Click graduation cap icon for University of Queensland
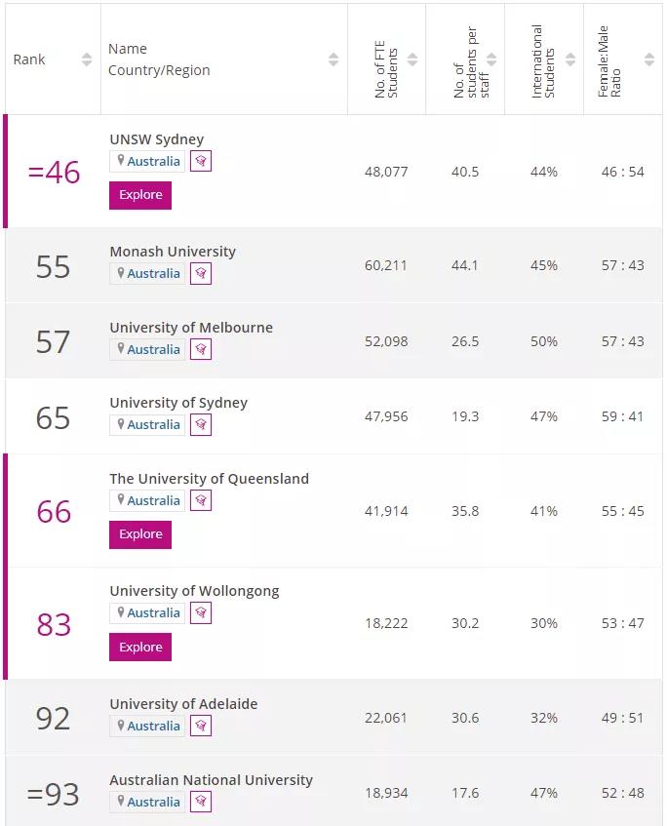This screenshot has height=826, width=667. pos(201,501)
